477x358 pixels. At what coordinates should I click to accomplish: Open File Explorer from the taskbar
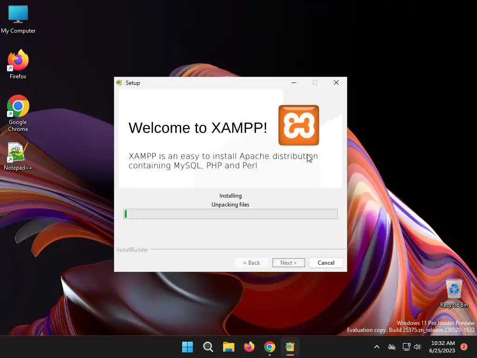coord(228,347)
